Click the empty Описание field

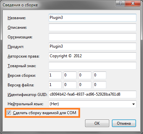[92, 27]
